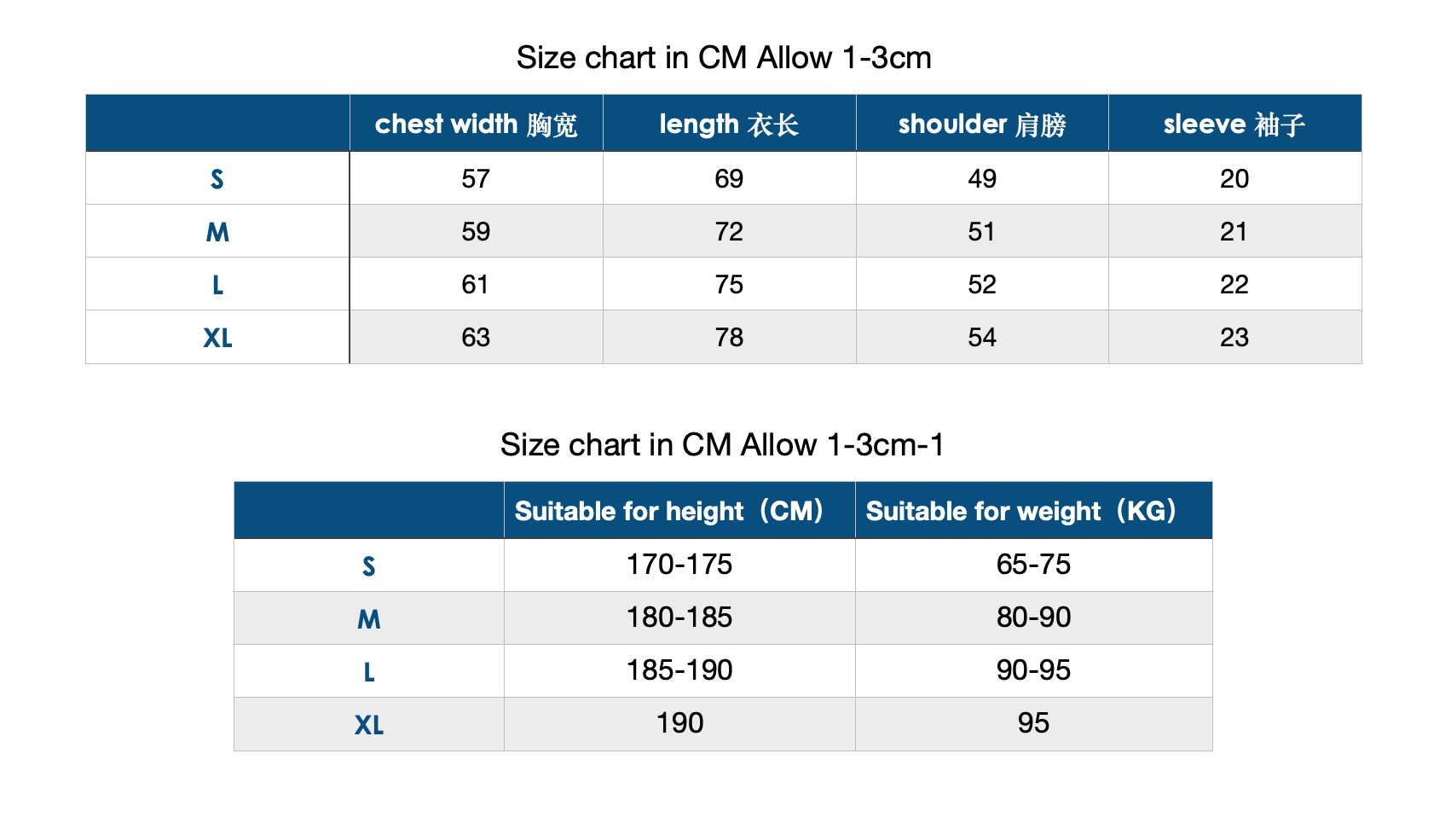Select sleeve value 23 for size XL
1451x829 pixels.
click(x=1234, y=338)
